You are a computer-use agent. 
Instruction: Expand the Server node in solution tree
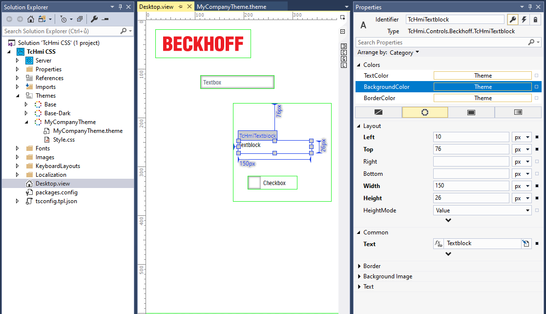[x=18, y=61]
